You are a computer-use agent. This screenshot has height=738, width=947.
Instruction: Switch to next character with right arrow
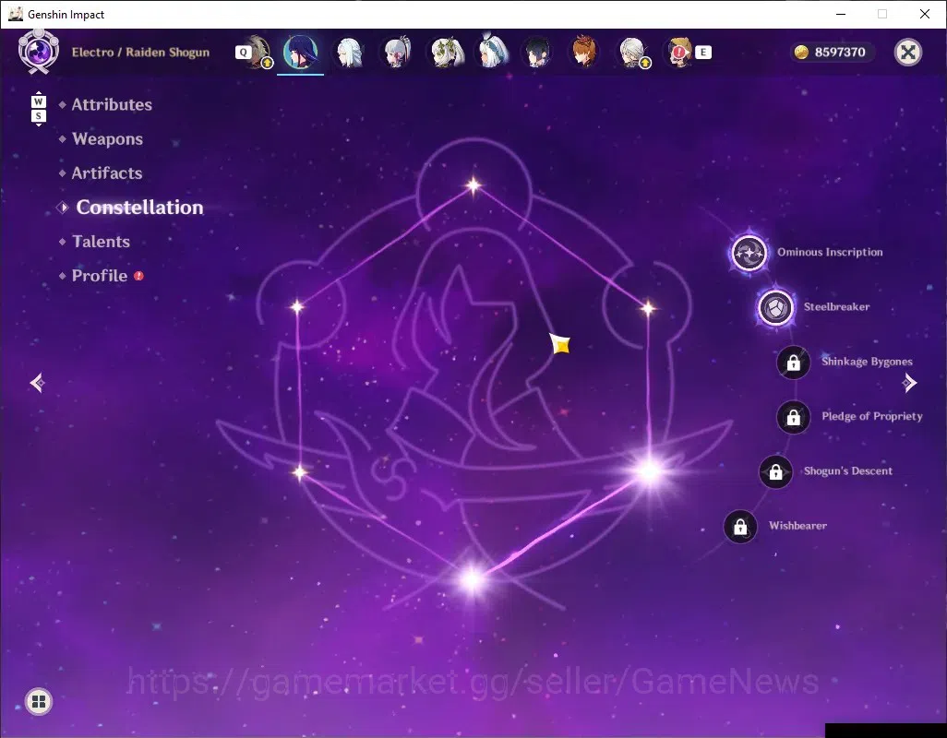909,383
